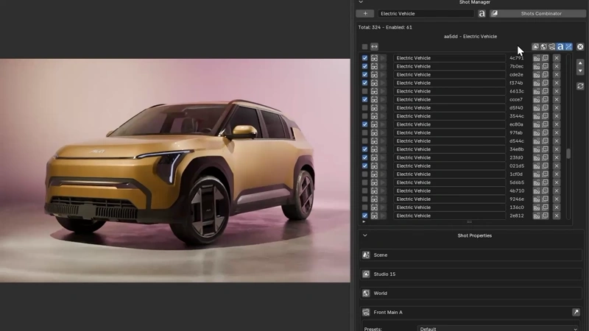Click the rendered car preview image
589x331 pixels.
175,171
